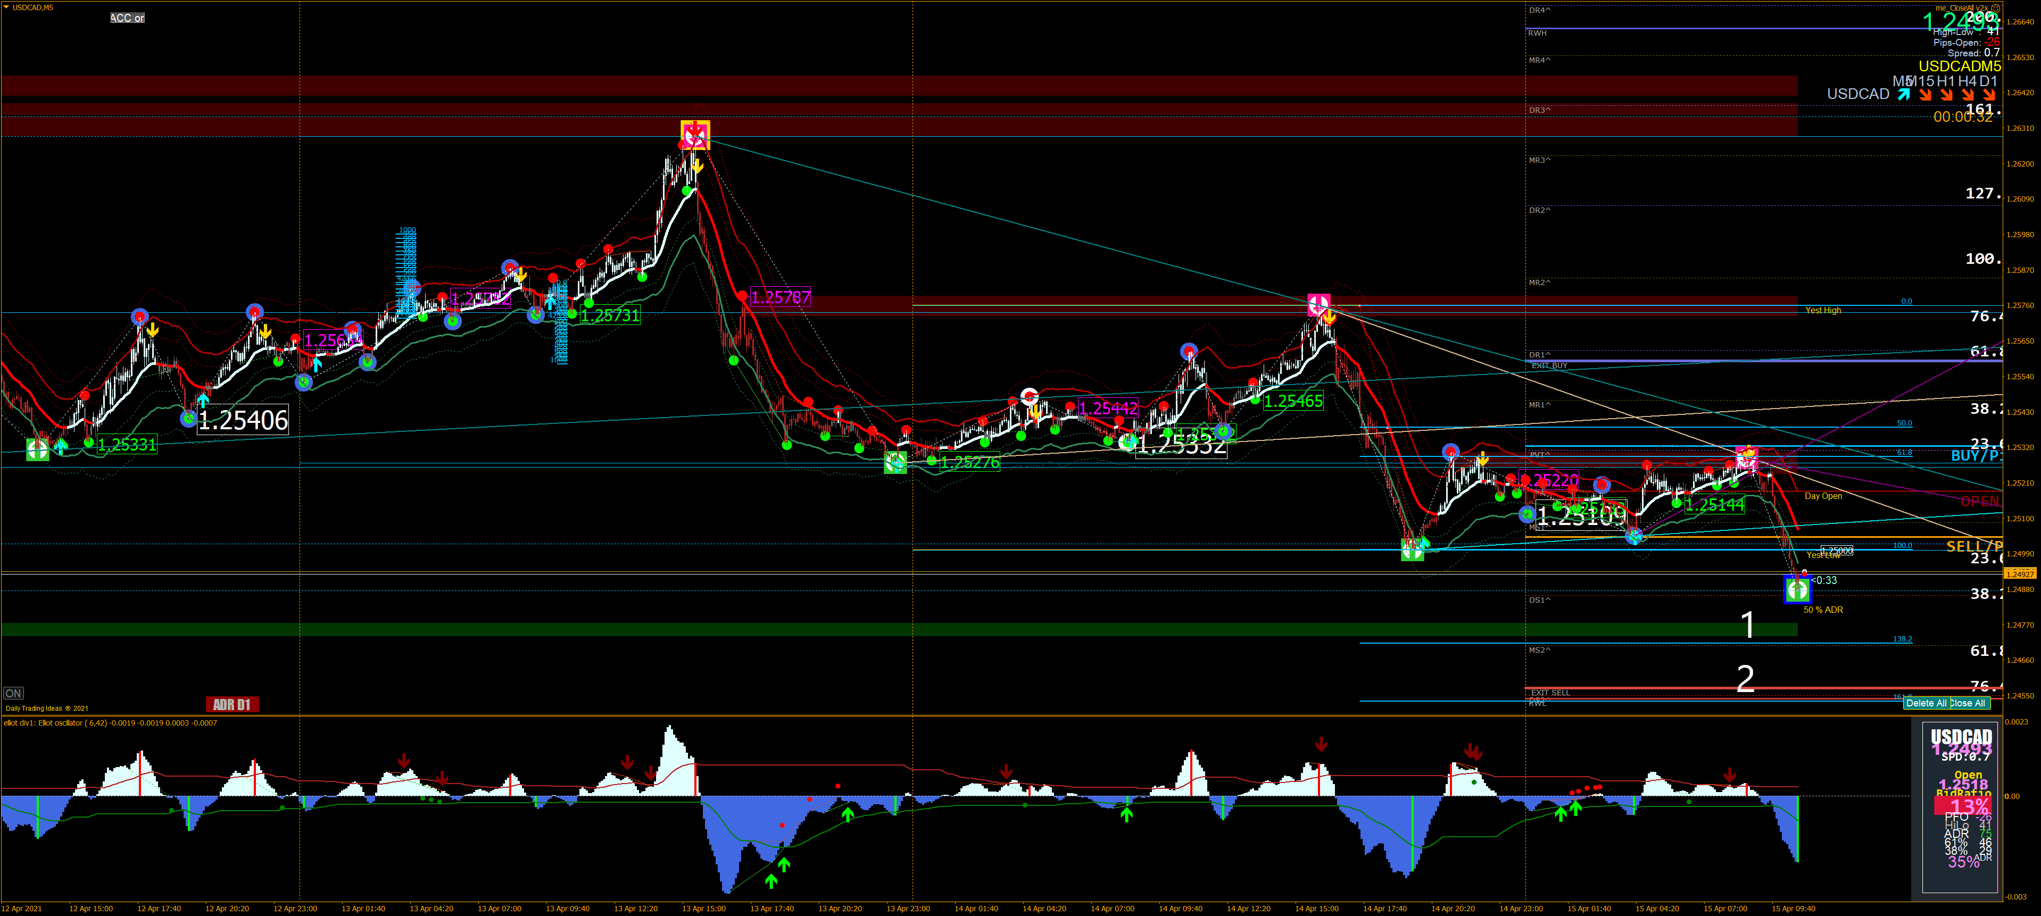Click the yellow-boxed sell signal at chart peak
This screenshot has width=2041, height=916.
695,136
